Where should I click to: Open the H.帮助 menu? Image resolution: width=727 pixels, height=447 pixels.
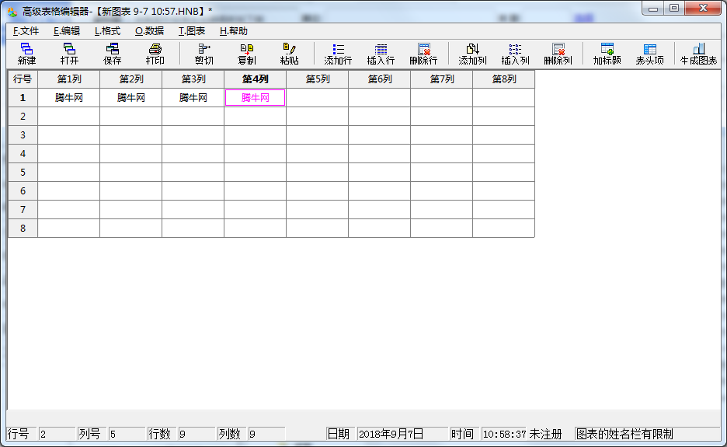pyautogui.click(x=233, y=31)
